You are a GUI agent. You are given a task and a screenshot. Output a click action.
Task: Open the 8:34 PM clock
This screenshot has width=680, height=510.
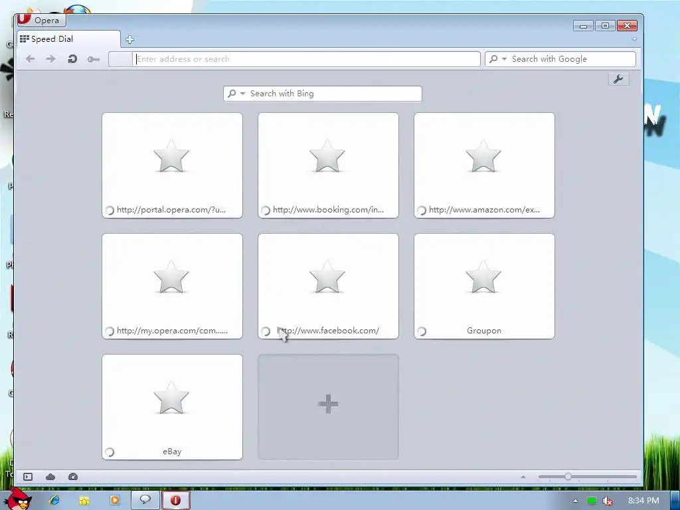coord(643,501)
